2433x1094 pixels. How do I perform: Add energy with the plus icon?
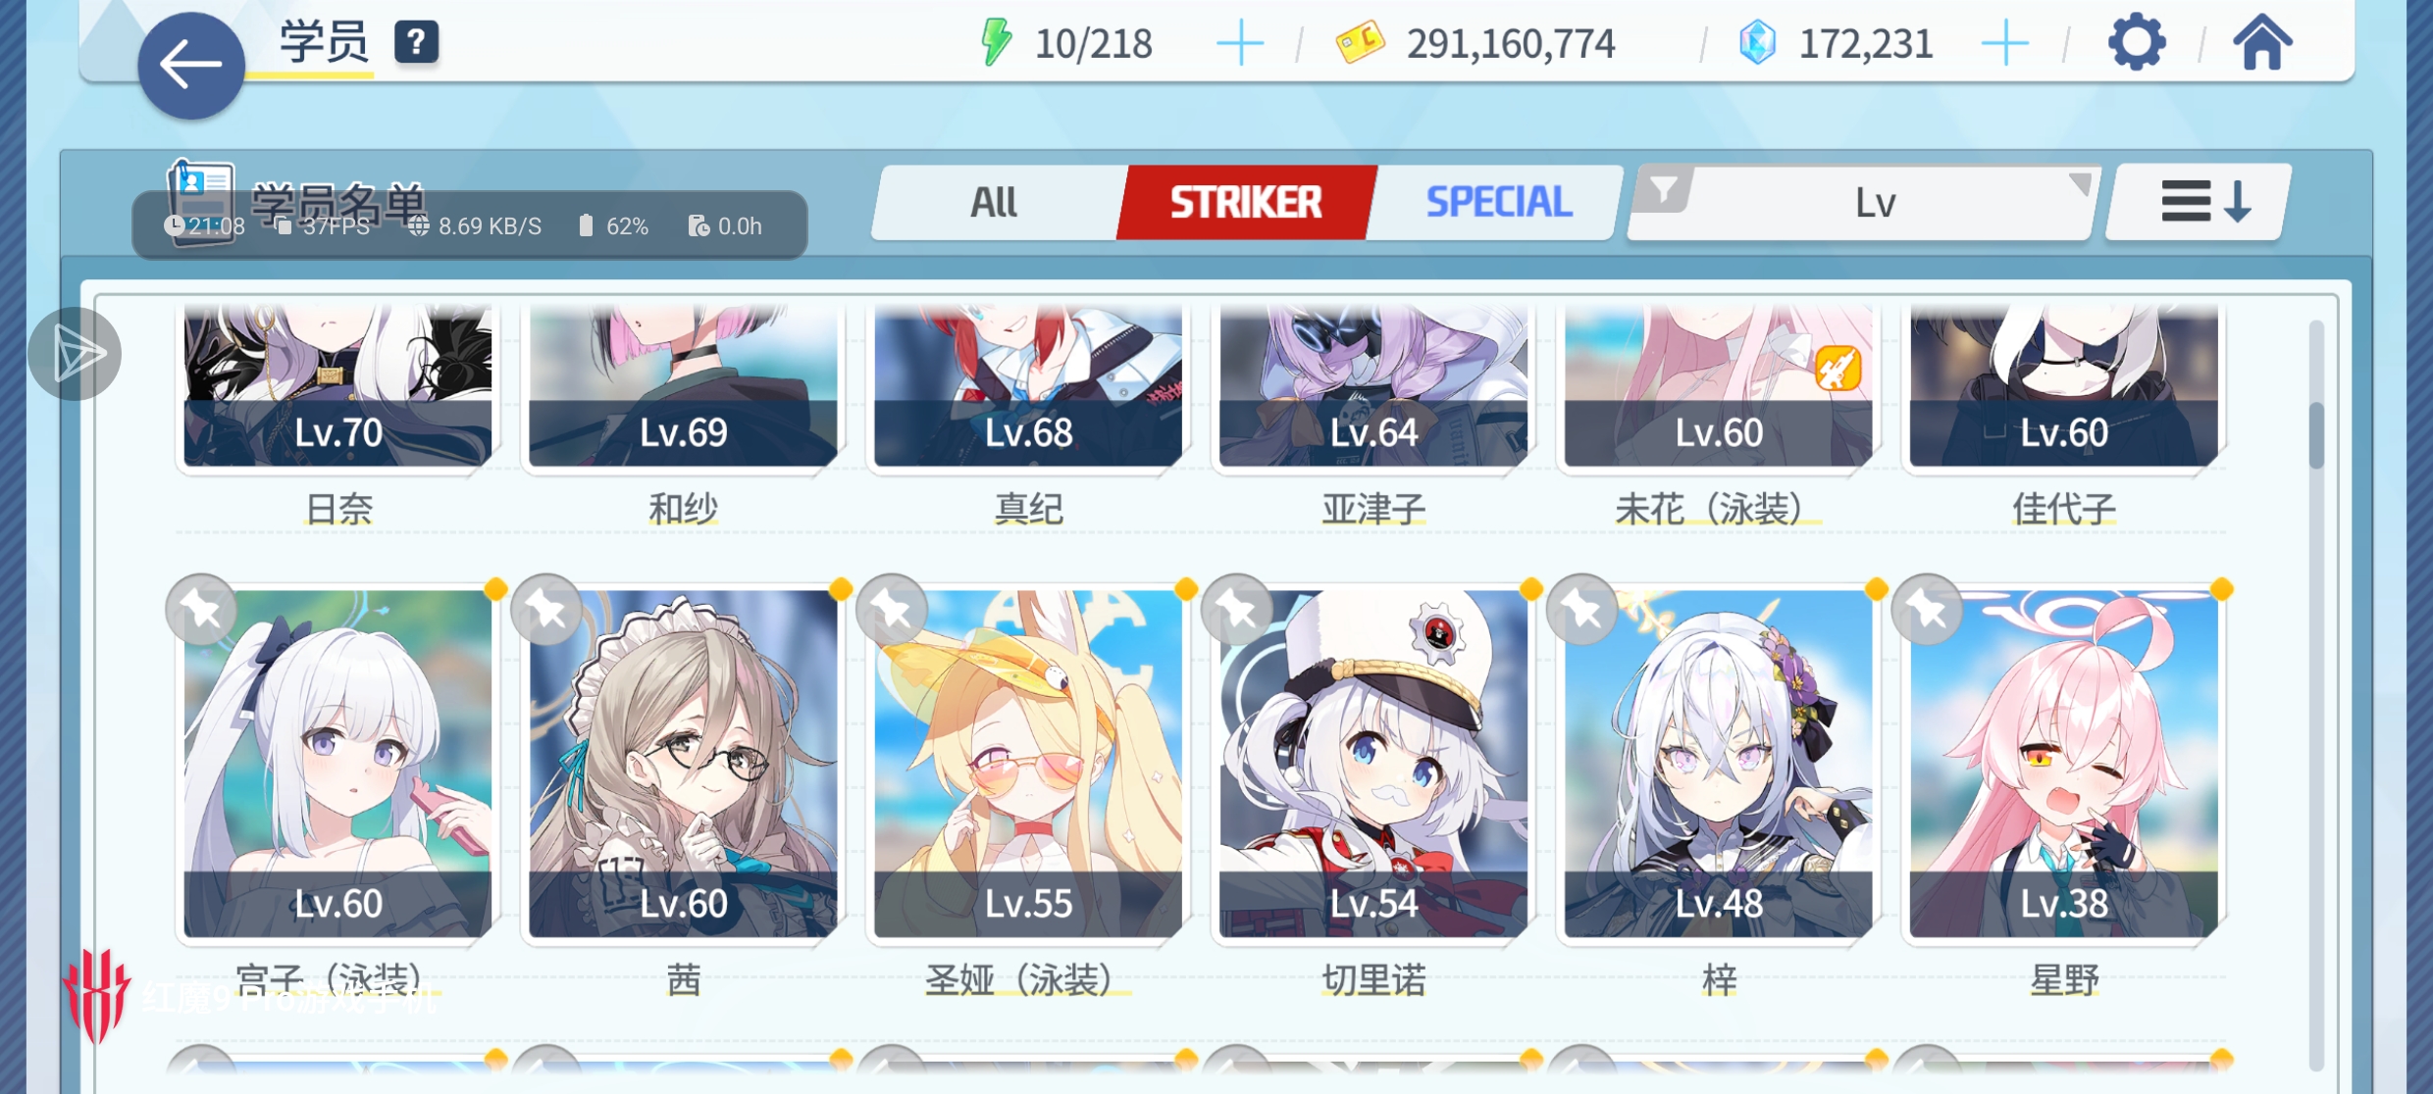[1240, 44]
